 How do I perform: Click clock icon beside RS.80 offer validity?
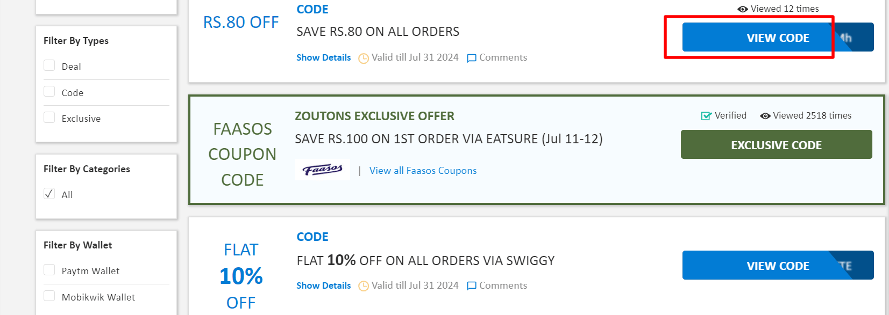364,58
